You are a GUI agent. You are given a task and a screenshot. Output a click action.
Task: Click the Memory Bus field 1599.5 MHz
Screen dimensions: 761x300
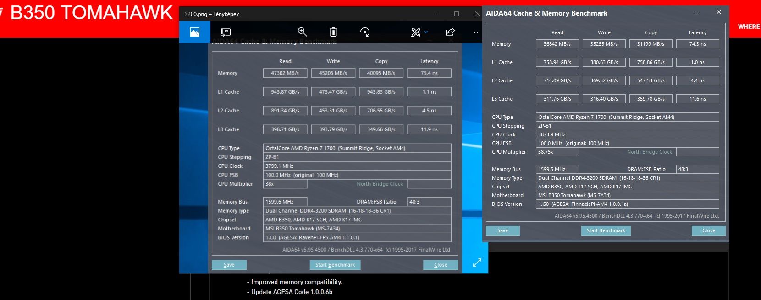point(557,169)
